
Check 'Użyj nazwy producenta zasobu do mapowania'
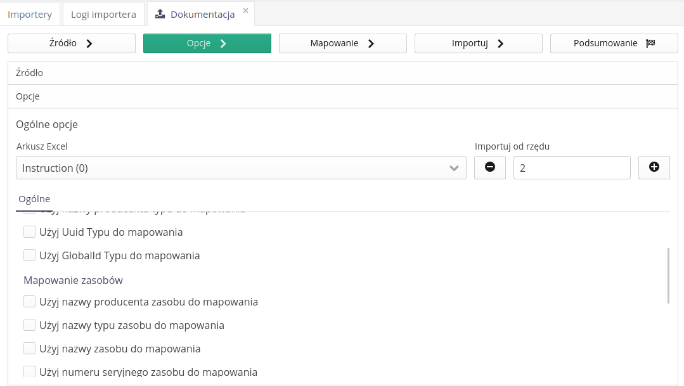tap(29, 302)
